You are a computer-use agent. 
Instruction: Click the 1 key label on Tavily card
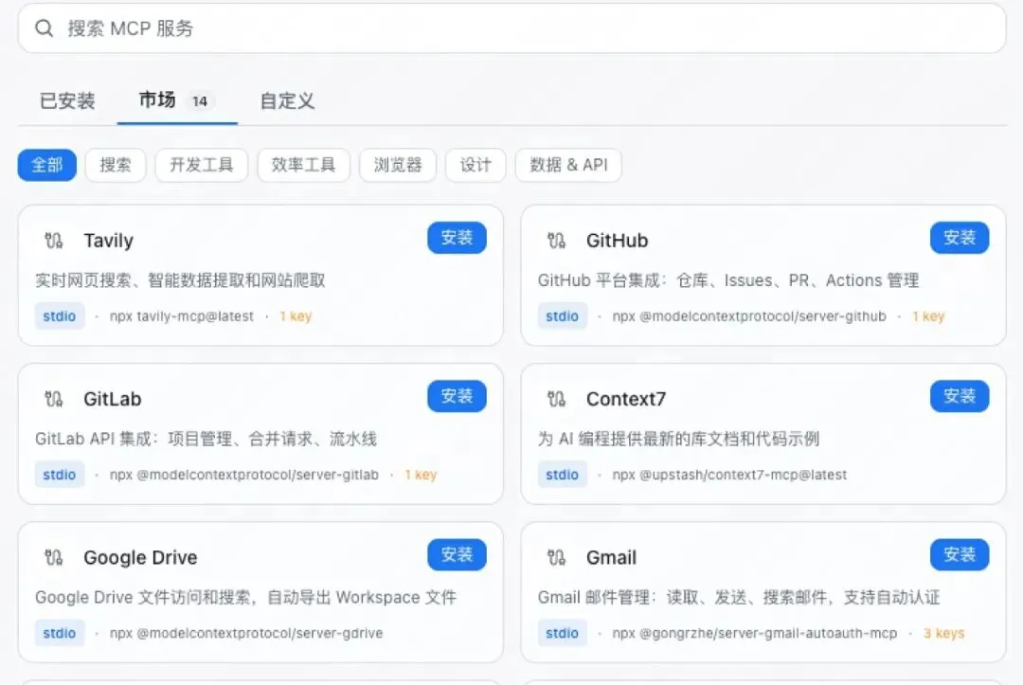click(x=296, y=316)
